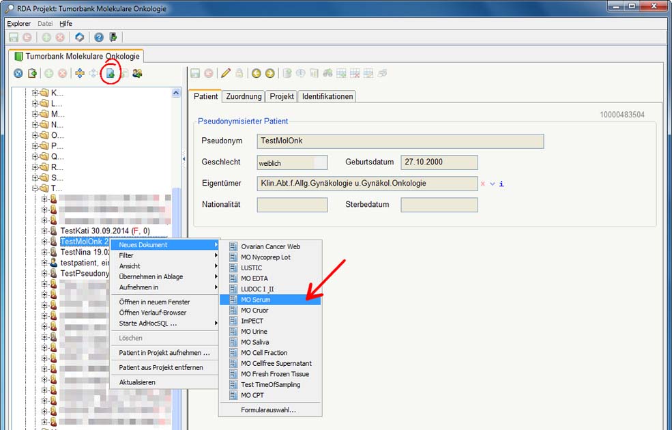Click the yellow forward arrow navigation icon

[x=269, y=73]
